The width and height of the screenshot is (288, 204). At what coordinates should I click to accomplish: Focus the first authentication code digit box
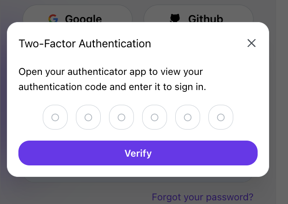click(55, 117)
